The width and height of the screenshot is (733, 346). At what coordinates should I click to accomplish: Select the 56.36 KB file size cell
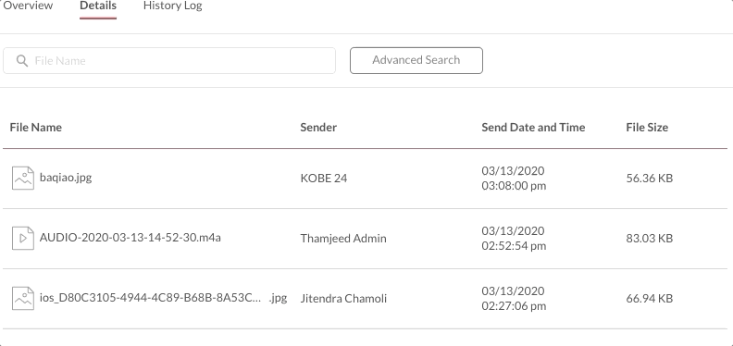[x=650, y=179]
